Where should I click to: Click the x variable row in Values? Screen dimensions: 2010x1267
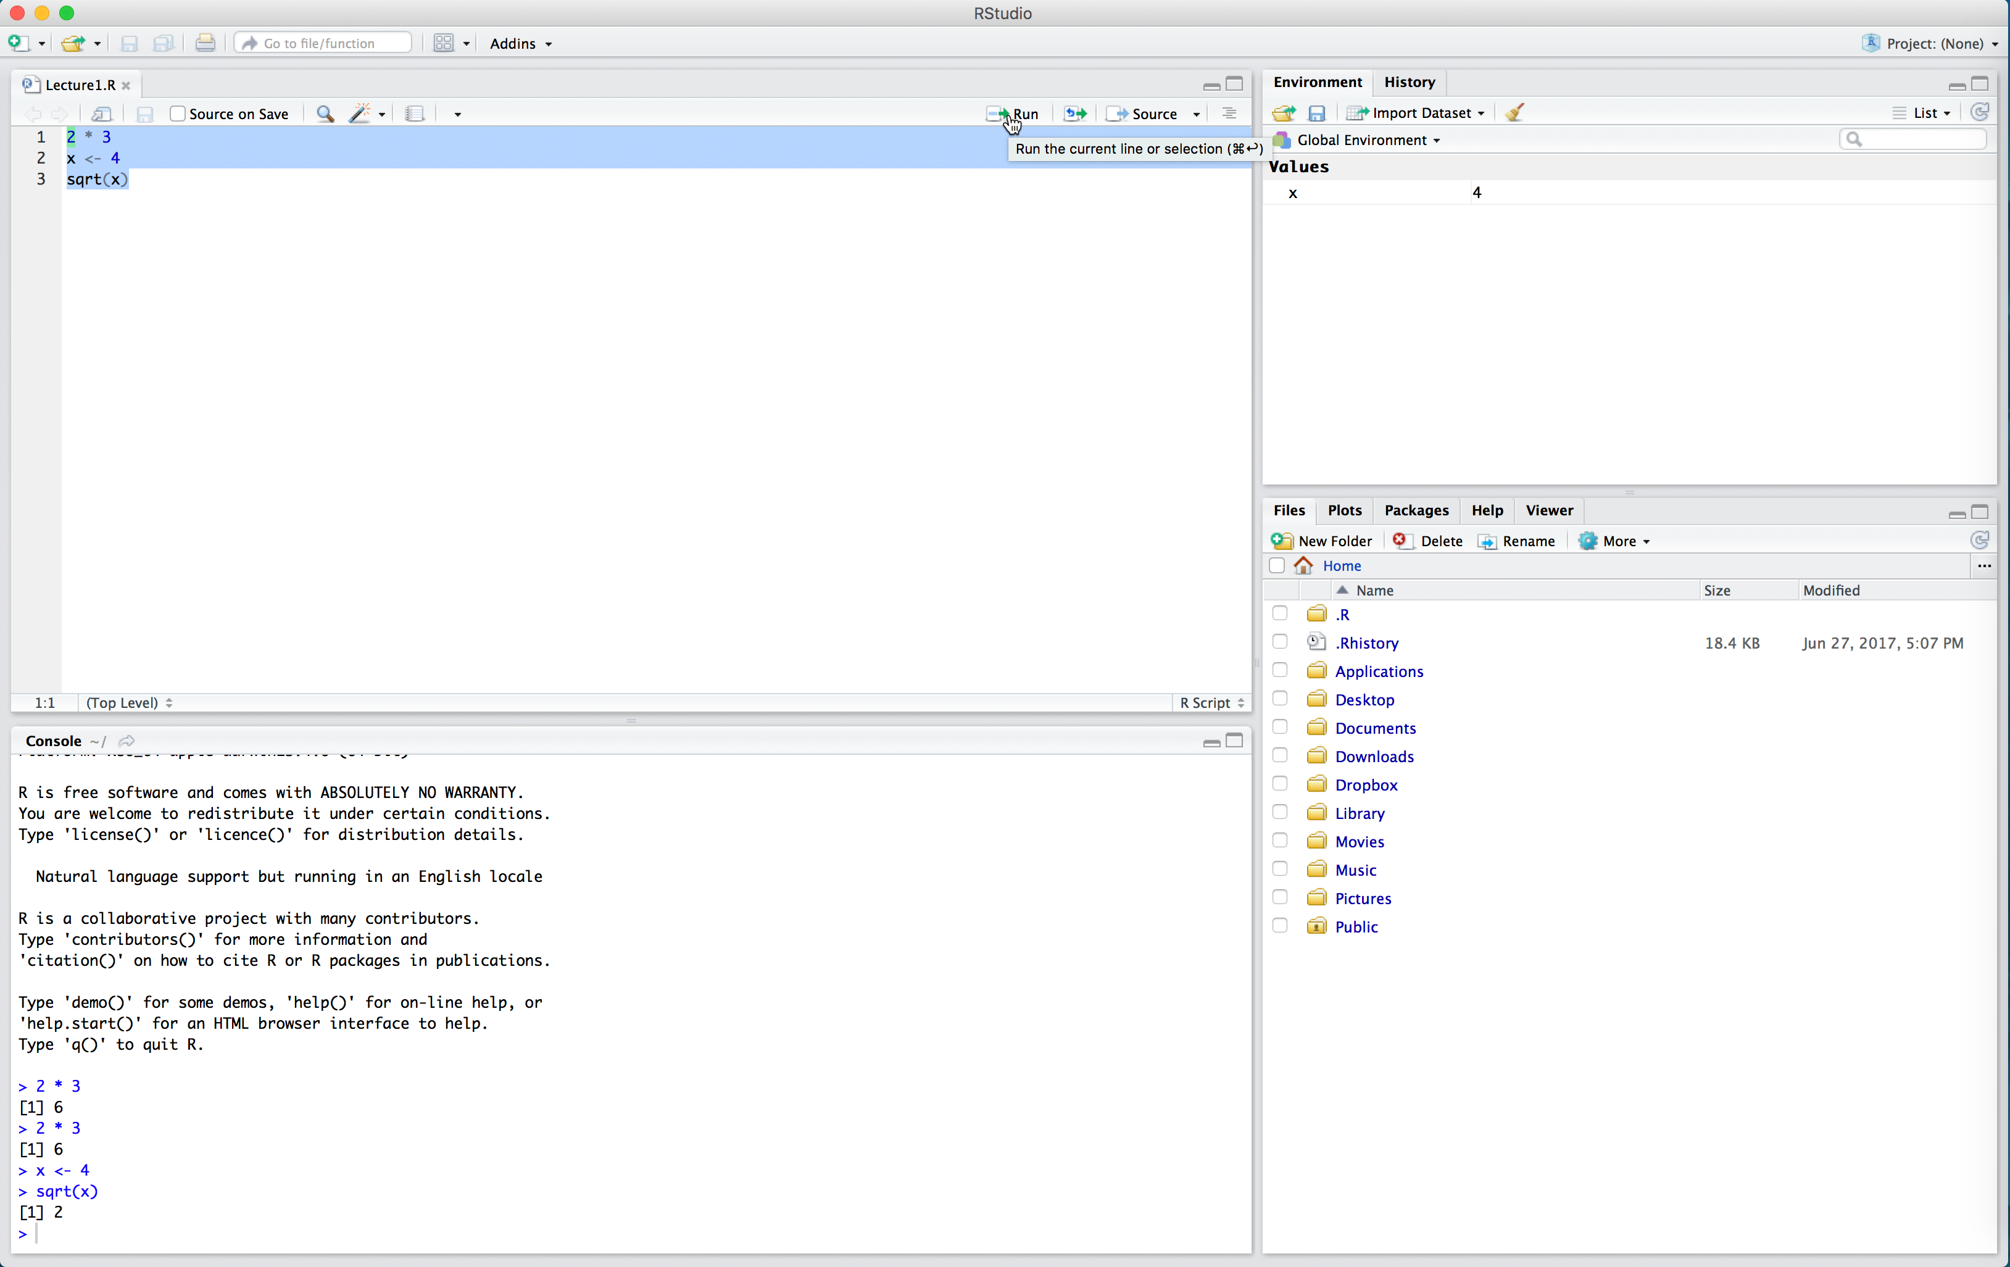(1628, 193)
